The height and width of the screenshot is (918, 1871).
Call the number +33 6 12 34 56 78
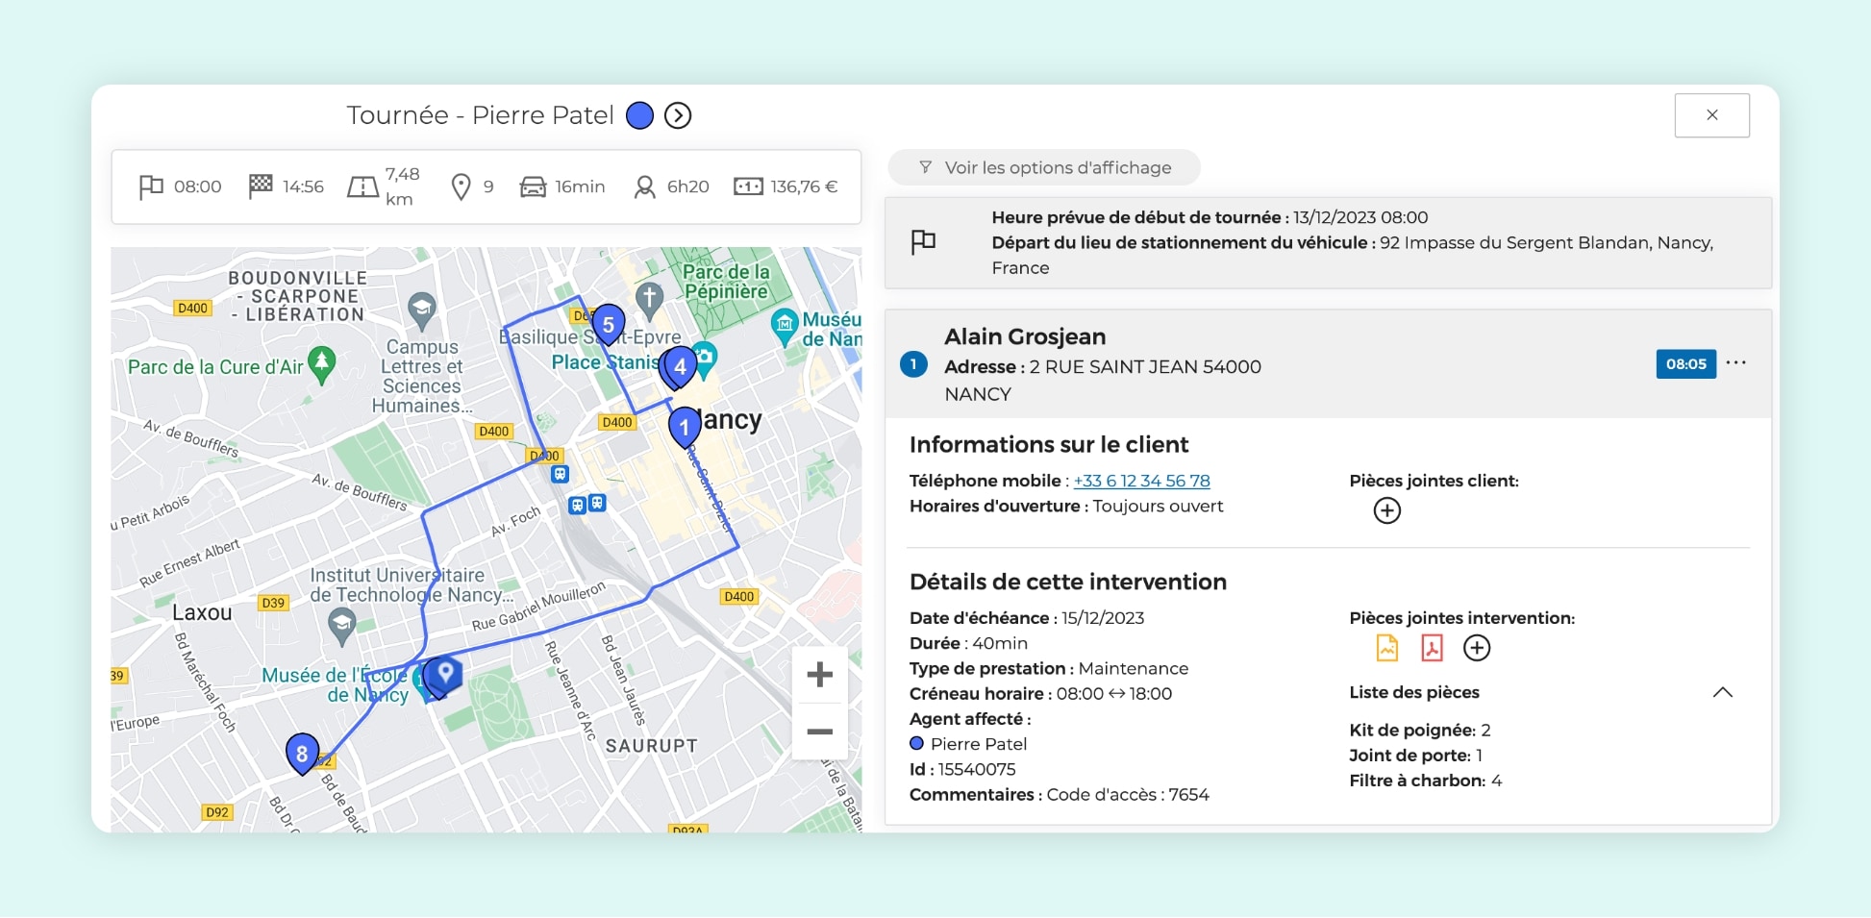[x=1140, y=481]
